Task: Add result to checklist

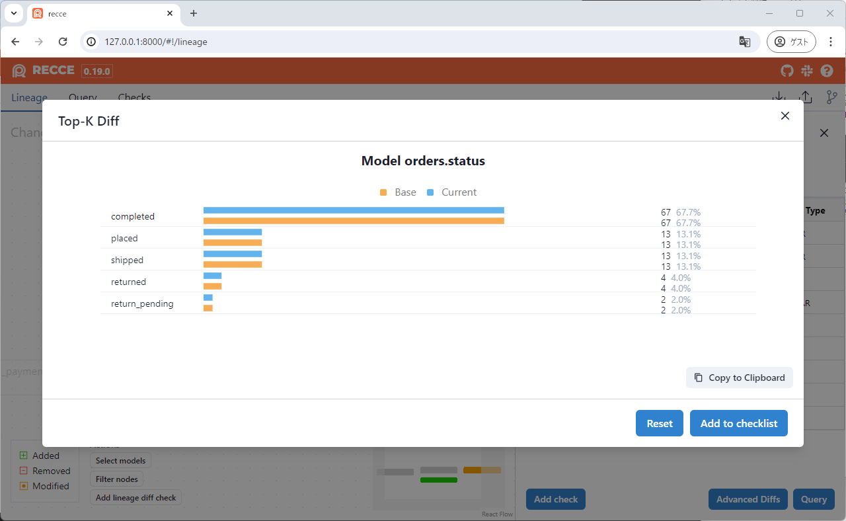Action: tap(739, 423)
